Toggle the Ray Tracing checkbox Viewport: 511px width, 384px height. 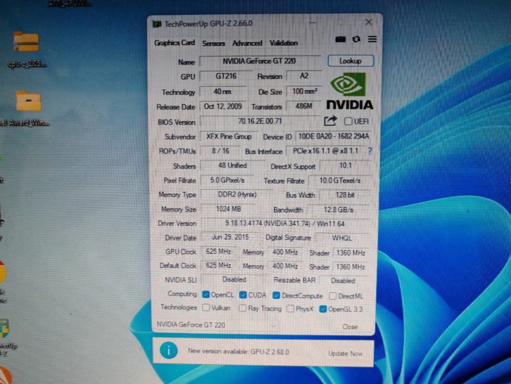coord(242,308)
